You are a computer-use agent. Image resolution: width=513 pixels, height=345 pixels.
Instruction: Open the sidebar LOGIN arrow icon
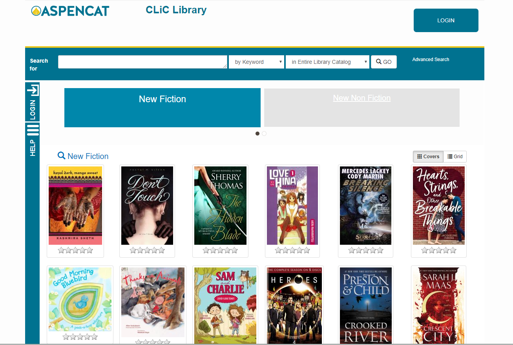[33, 90]
